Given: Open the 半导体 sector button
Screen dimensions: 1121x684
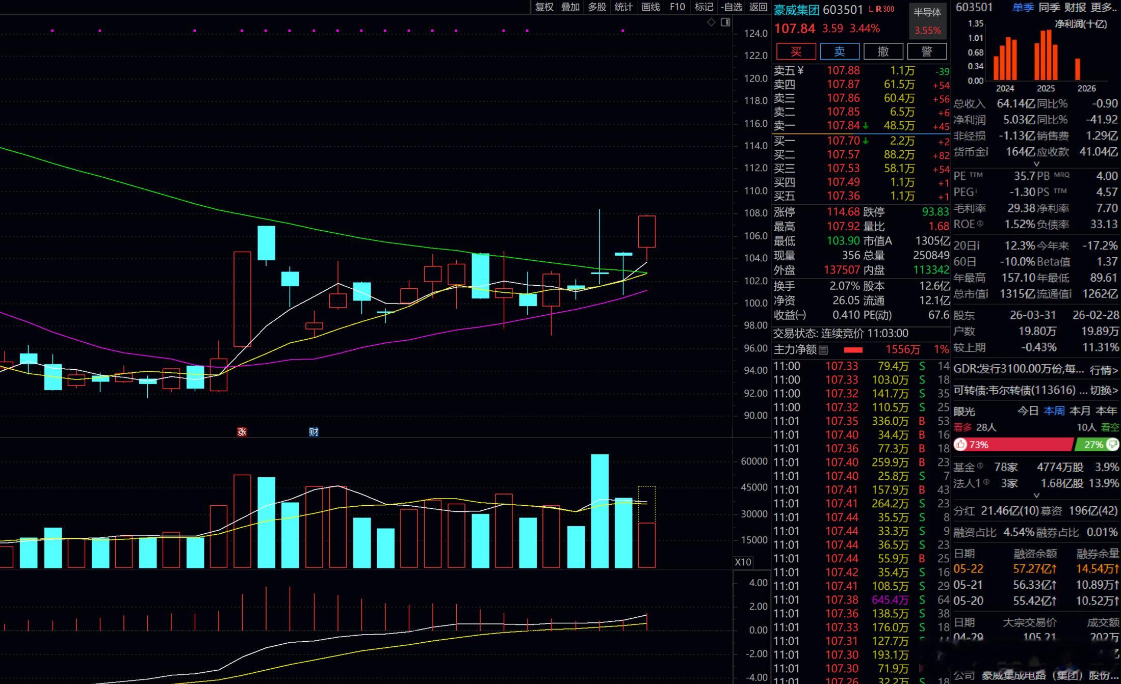Looking at the screenshot, I should (x=927, y=20).
